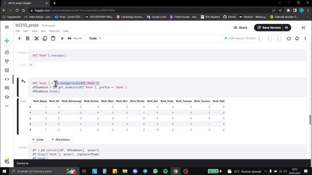
Task: Click inside the df nunique code cell
Action: [x=167, y=55]
